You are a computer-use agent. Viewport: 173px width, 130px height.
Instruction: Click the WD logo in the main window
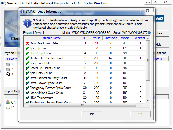click(160, 18)
